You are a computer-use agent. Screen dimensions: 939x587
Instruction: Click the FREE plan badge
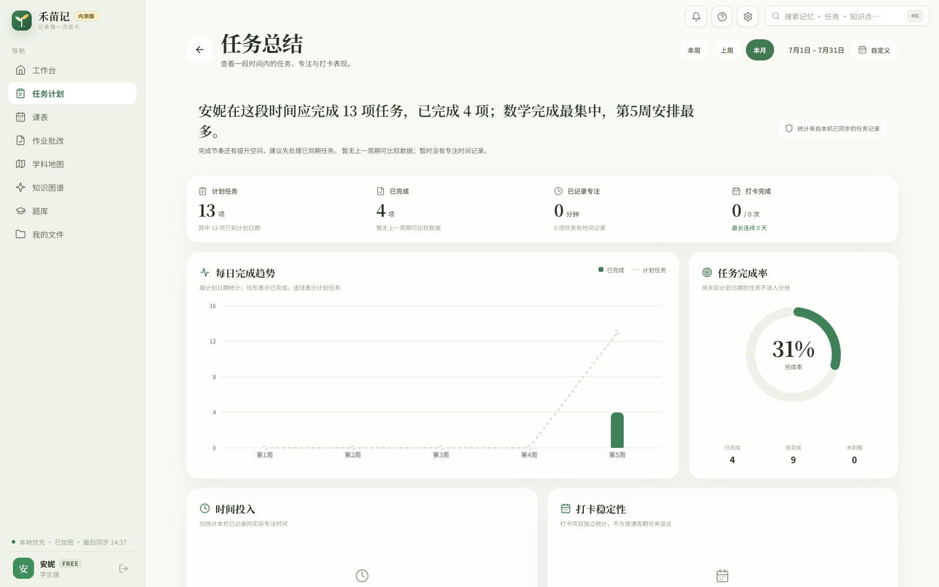tap(70, 564)
